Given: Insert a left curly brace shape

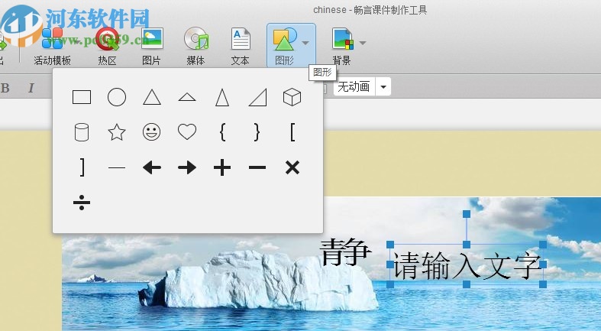Looking at the screenshot, I should 222,132.
